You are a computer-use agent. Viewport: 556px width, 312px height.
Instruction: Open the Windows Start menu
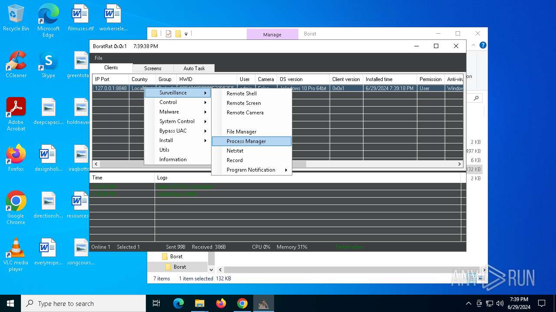pyautogui.click(x=10, y=303)
